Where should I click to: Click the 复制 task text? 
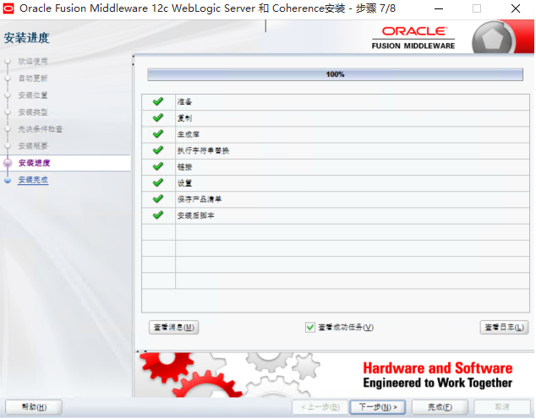pyautogui.click(x=184, y=118)
